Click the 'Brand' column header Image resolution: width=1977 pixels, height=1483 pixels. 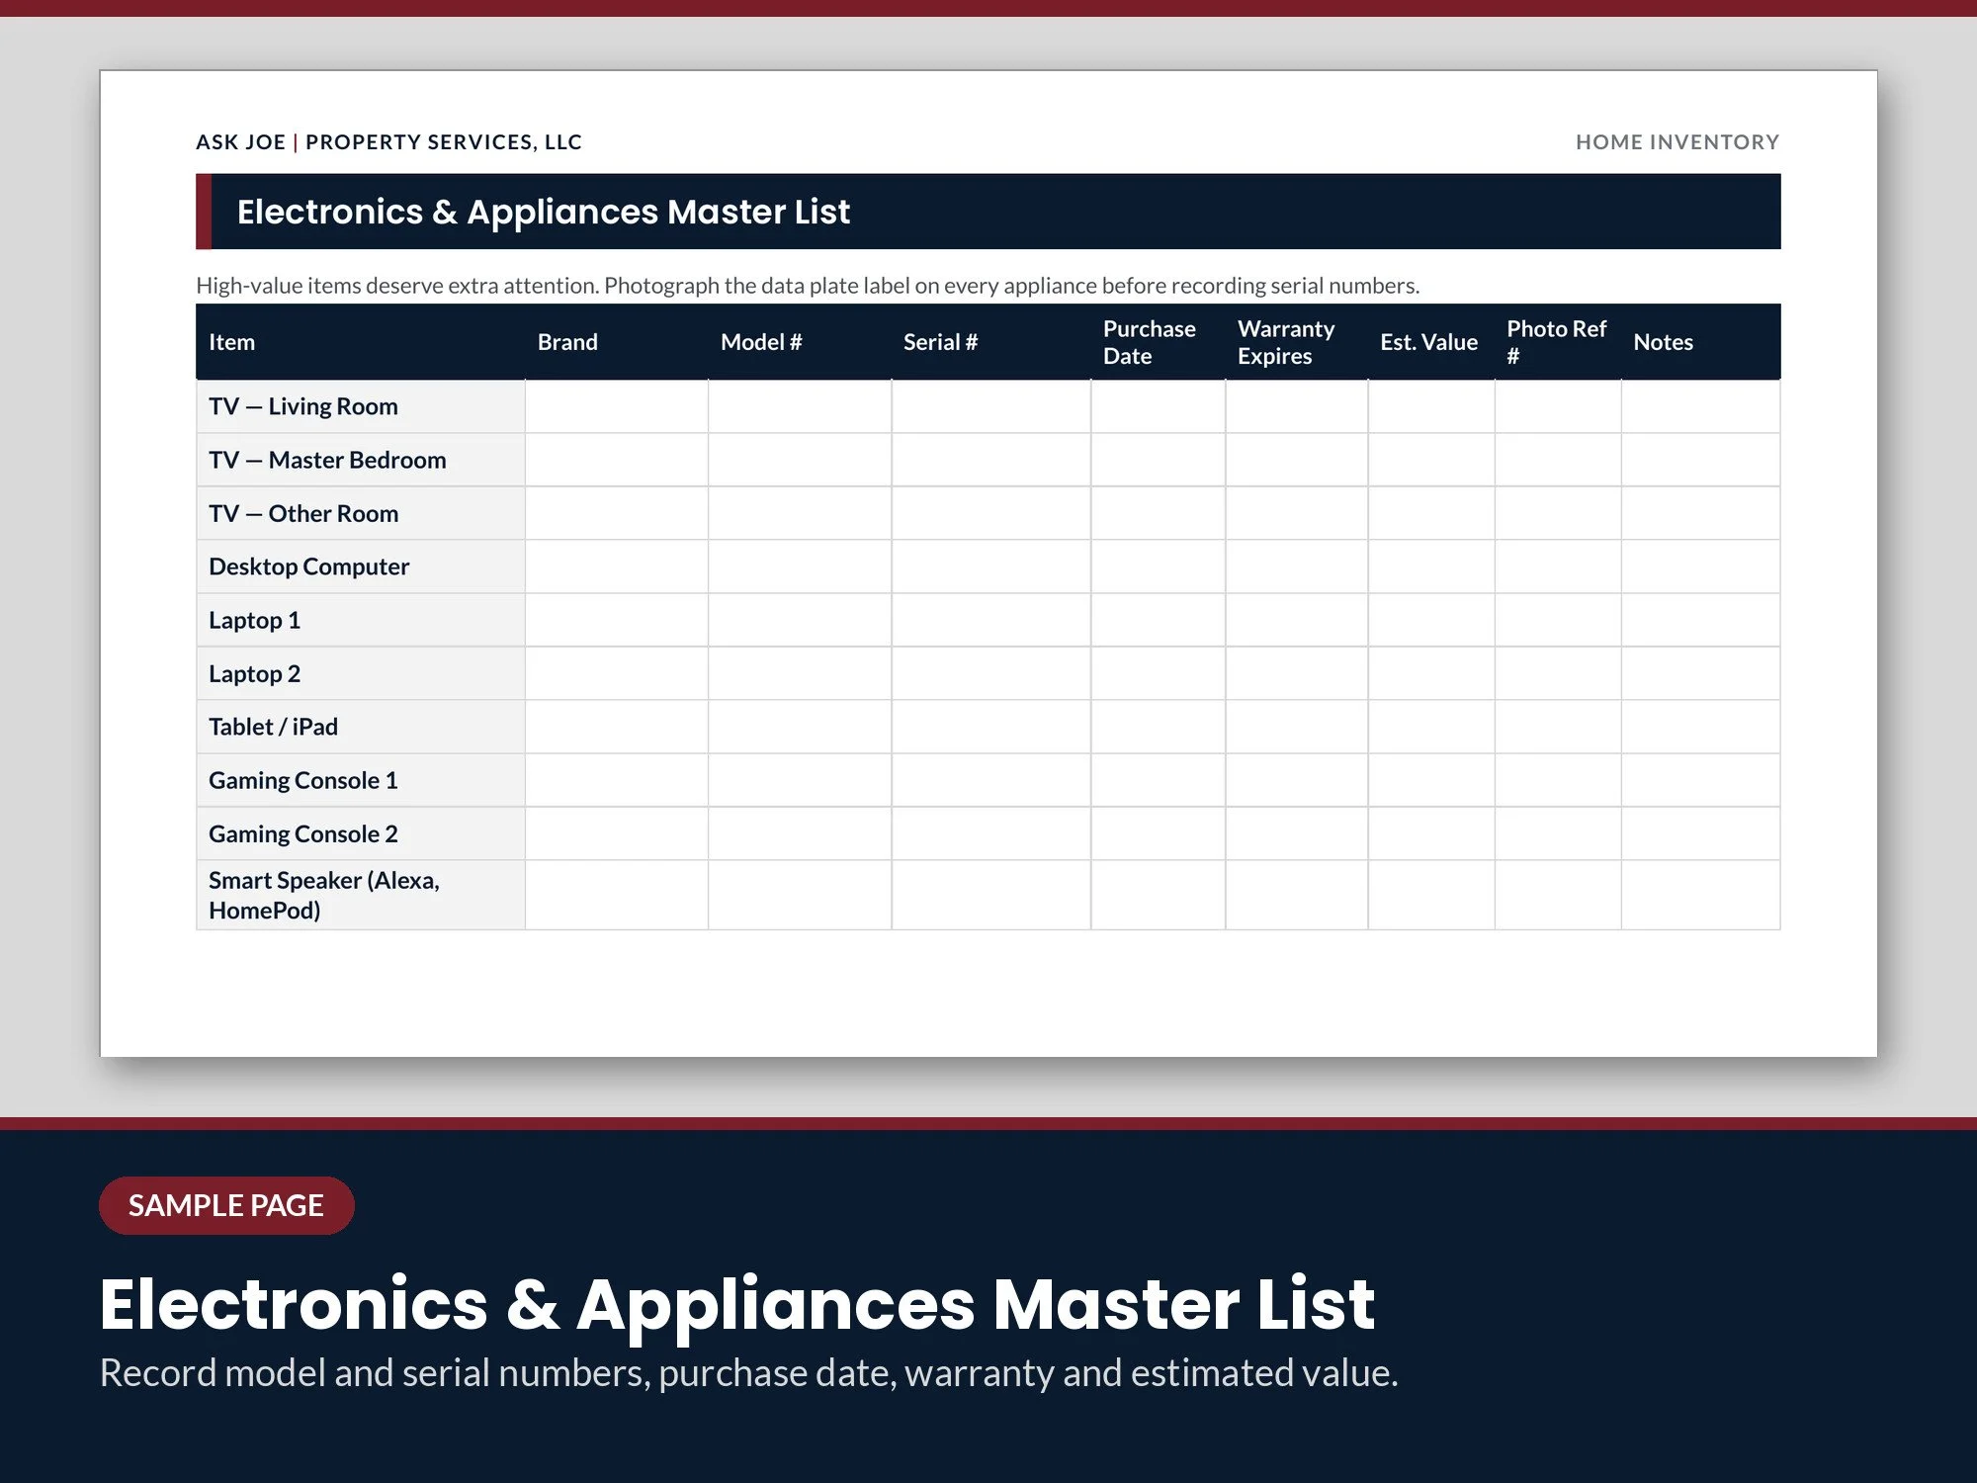617,342
